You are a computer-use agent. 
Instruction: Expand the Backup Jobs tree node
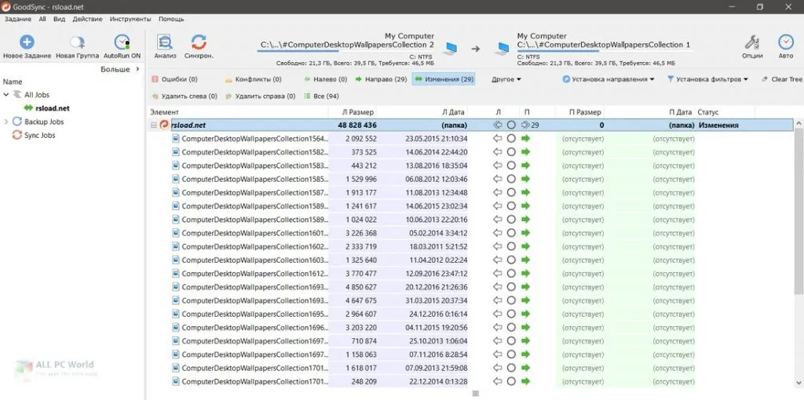6,122
